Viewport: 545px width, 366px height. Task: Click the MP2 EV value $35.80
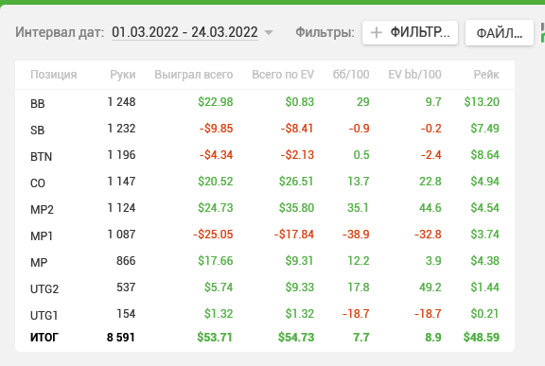coord(296,208)
